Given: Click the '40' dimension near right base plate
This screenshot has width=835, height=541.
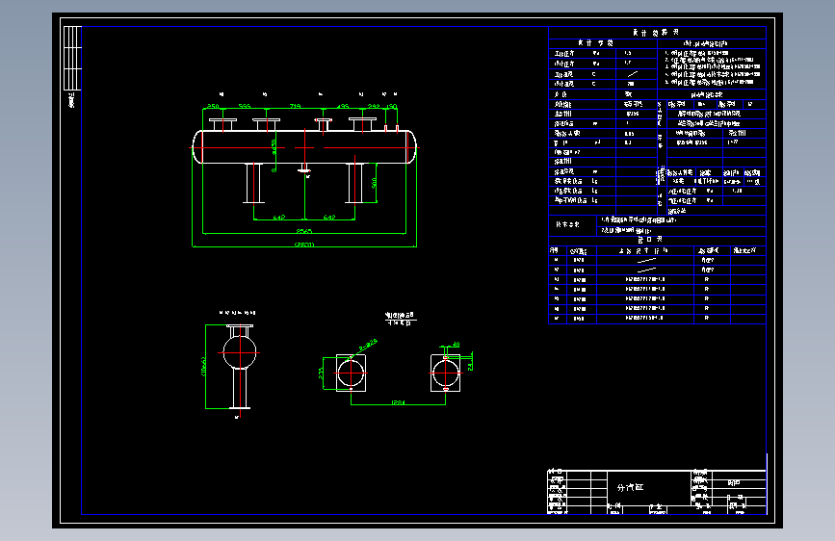Looking at the screenshot, I should pyautogui.click(x=456, y=345).
